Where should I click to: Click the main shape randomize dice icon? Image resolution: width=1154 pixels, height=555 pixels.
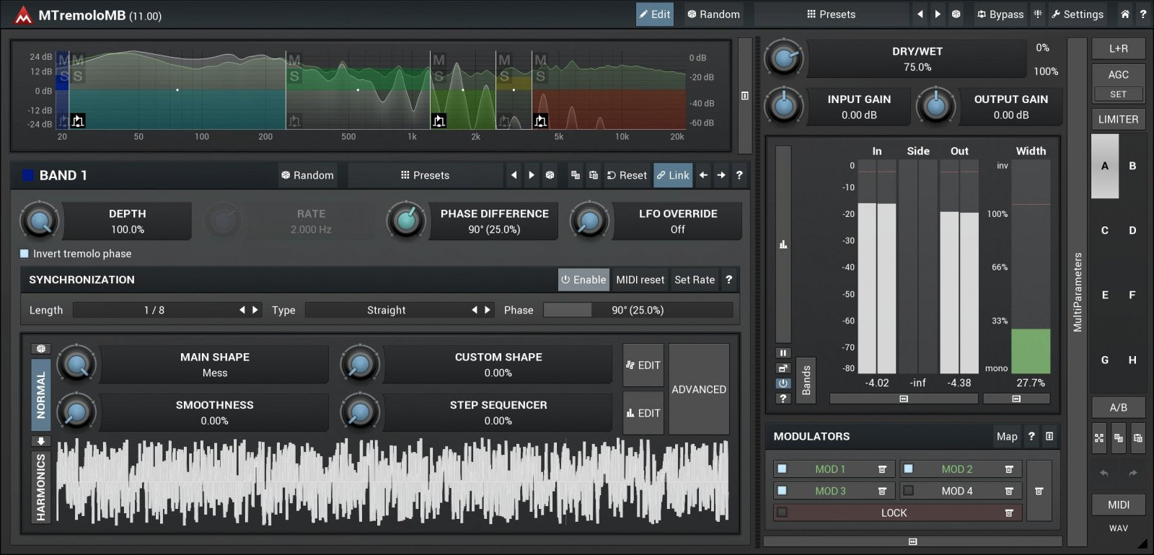(41, 349)
